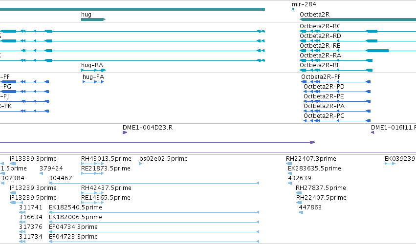Click the bs02e02.5prime arrow glyph
This screenshot has width=416, height=244.
(x=141, y=164)
